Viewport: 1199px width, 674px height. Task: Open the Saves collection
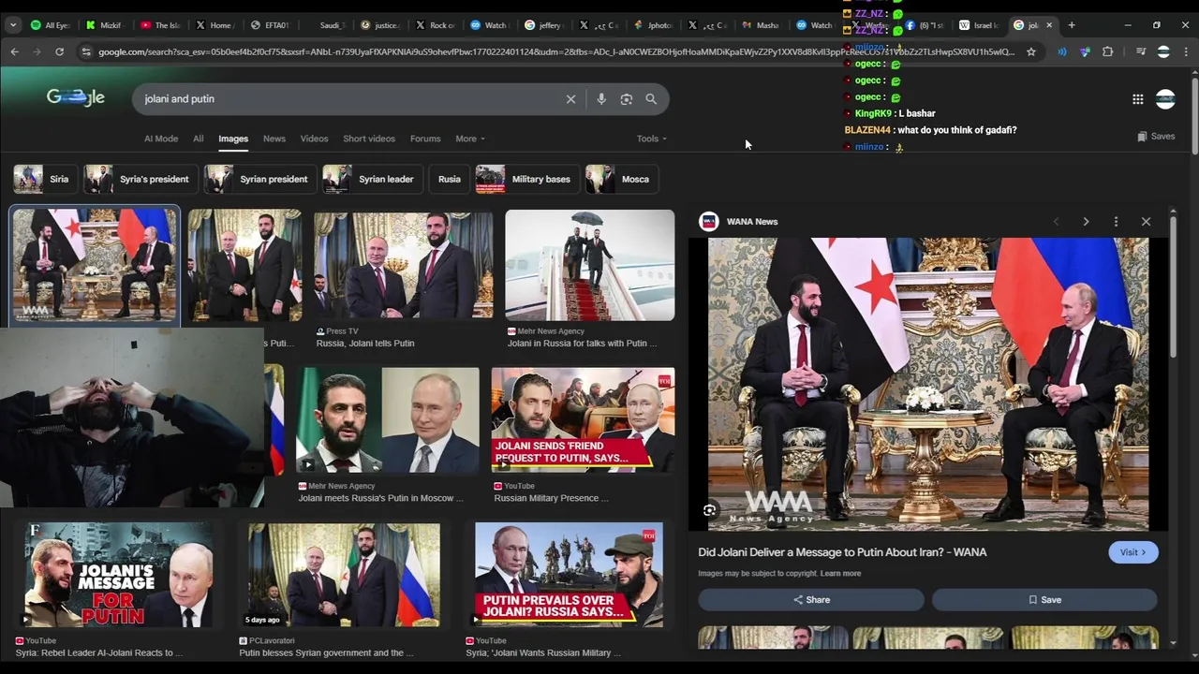point(1156,137)
